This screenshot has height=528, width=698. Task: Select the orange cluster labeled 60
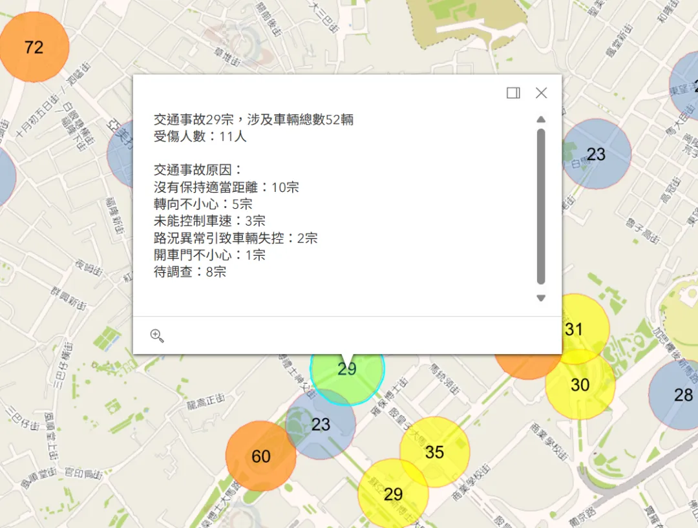[x=260, y=457]
